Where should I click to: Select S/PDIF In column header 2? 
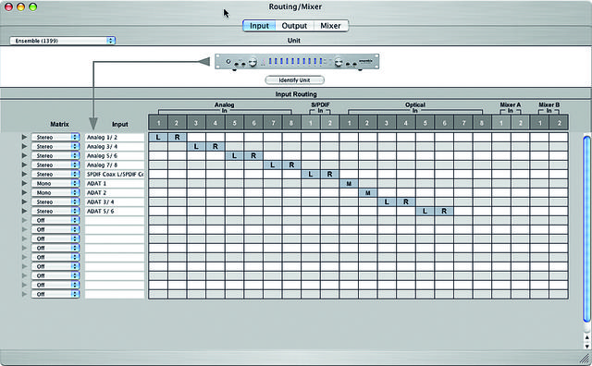(329, 123)
